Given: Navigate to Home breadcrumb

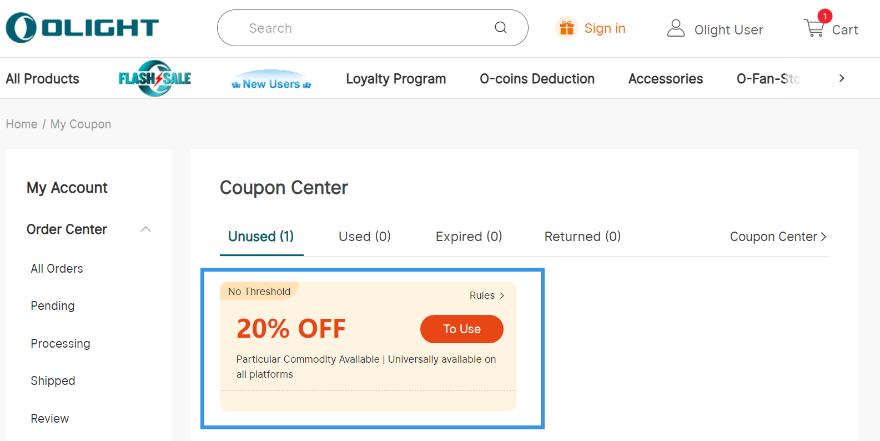Looking at the screenshot, I should (x=22, y=124).
